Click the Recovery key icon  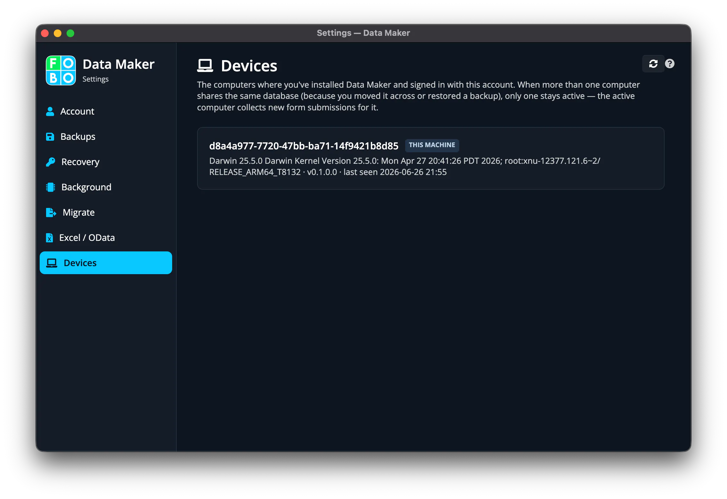pos(51,162)
